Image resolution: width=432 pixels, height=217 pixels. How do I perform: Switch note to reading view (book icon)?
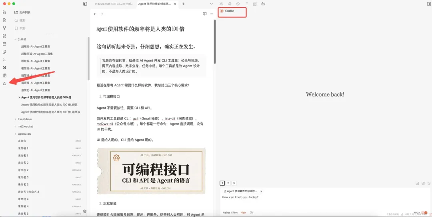coord(205,14)
